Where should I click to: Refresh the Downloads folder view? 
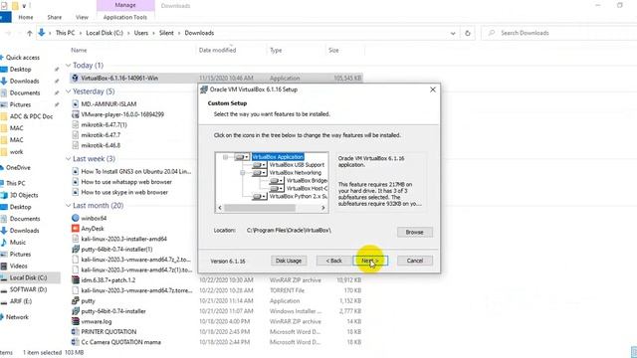point(468,33)
